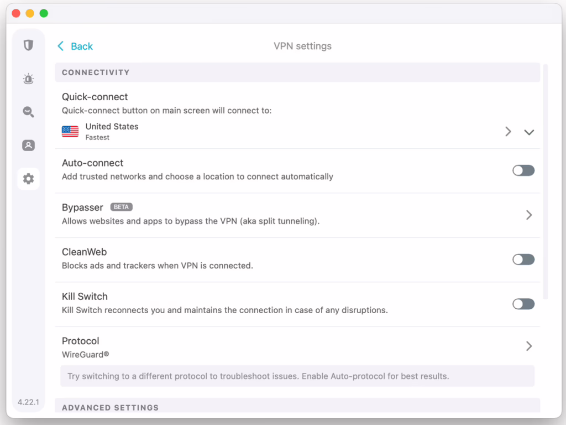The height and width of the screenshot is (425, 566).
Task: Close the window with red button
Action: pyautogui.click(x=16, y=13)
